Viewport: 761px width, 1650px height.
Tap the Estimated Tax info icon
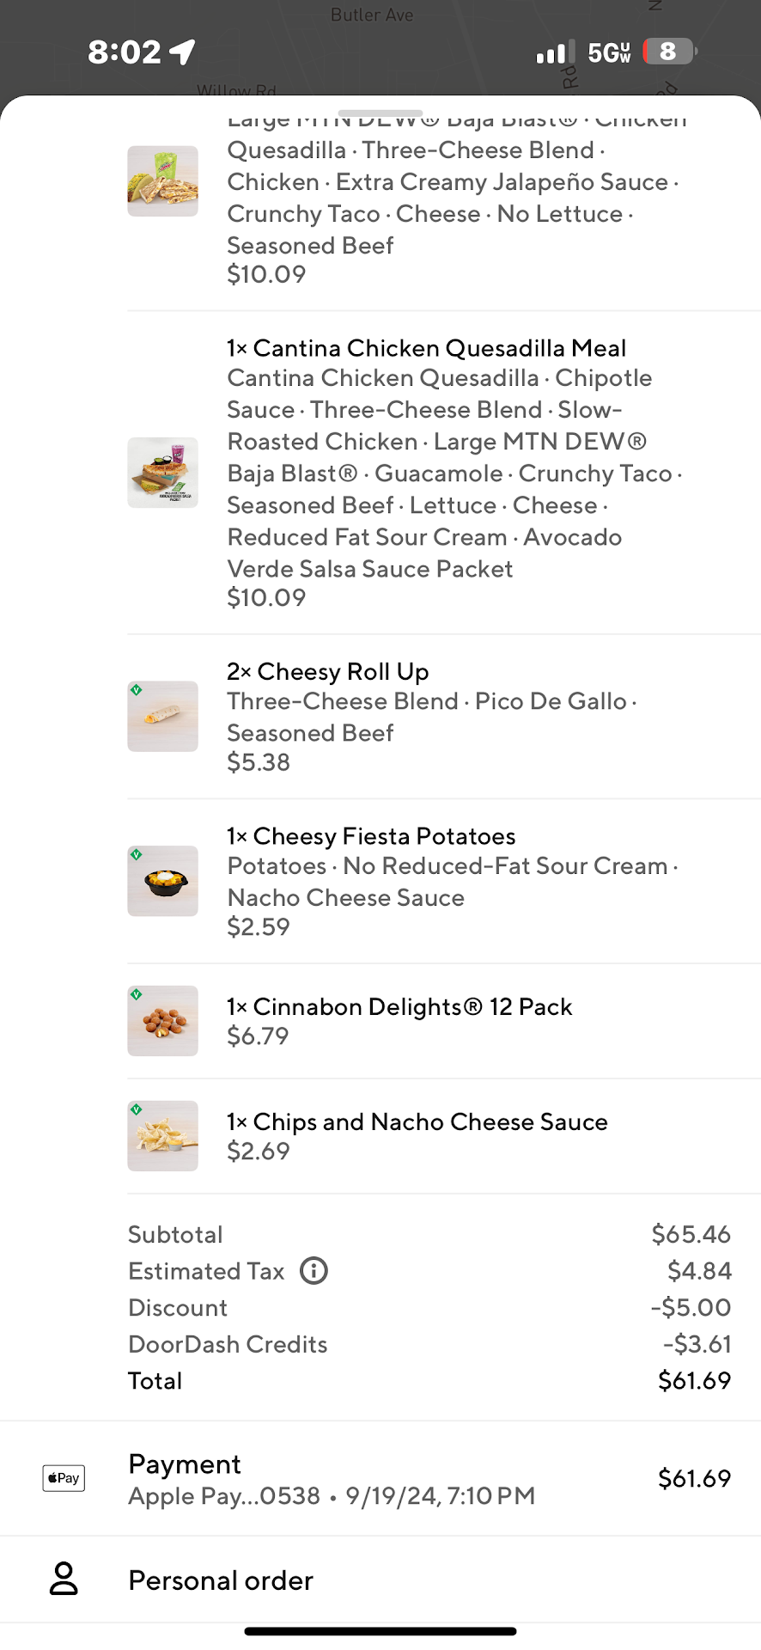point(314,1270)
